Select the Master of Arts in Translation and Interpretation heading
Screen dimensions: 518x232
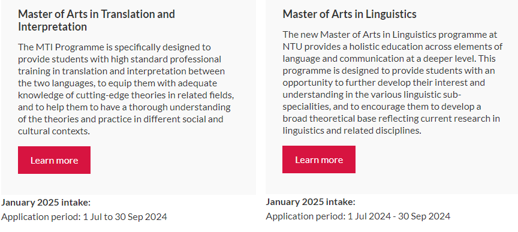pyautogui.click(x=97, y=20)
